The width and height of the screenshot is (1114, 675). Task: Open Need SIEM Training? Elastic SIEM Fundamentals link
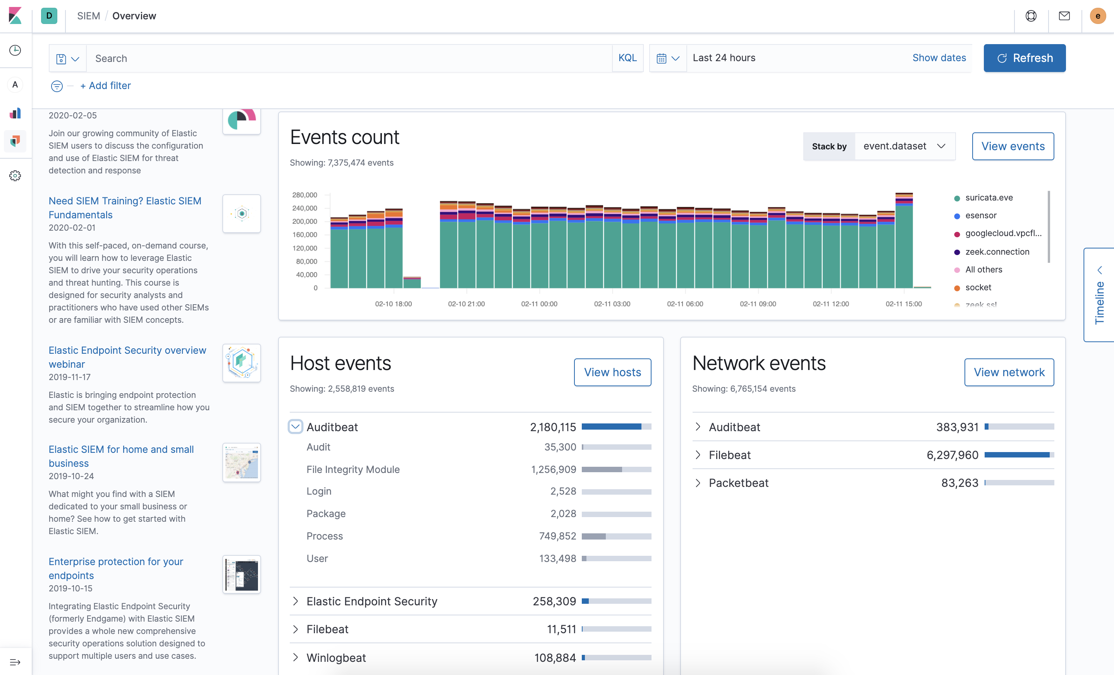pos(125,207)
